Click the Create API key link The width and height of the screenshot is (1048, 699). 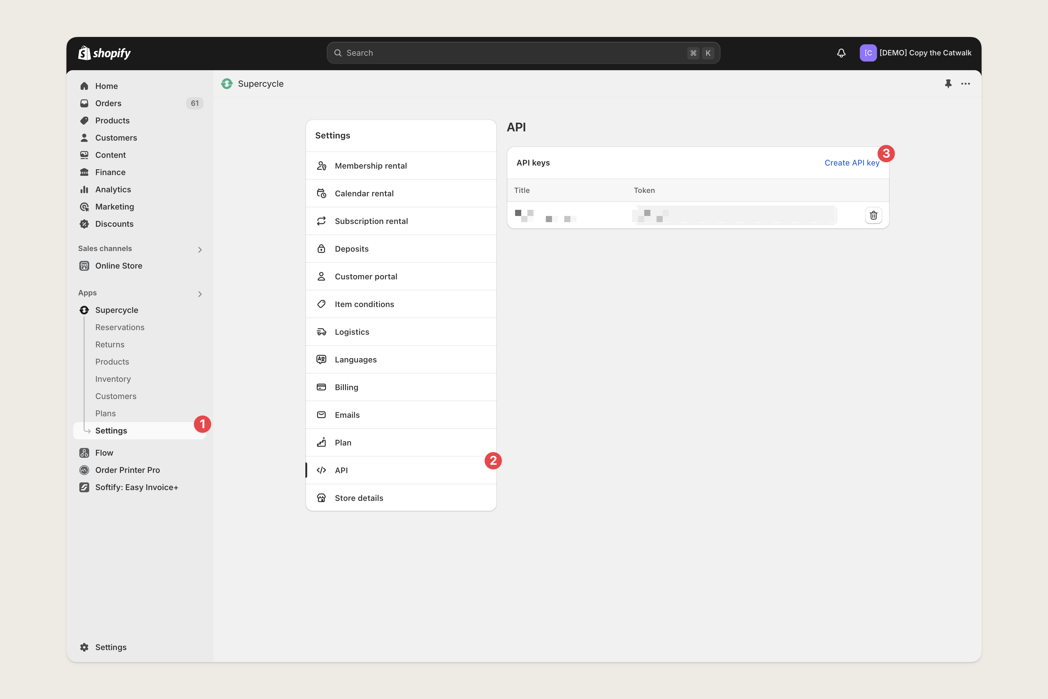click(x=851, y=163)
